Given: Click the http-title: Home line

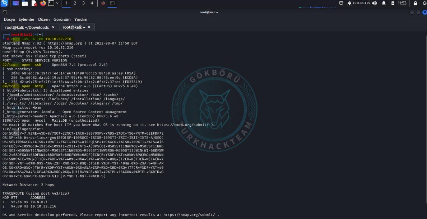Looking at the screenshot, I should coord(22,108).
